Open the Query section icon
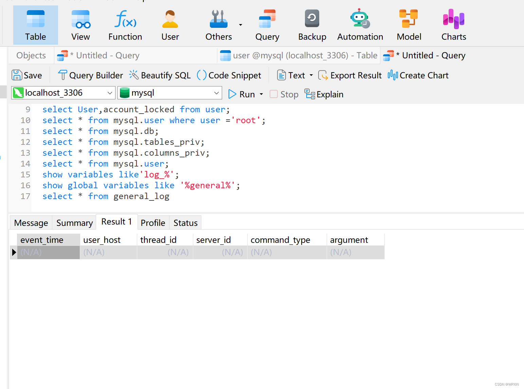 point(267,25)
